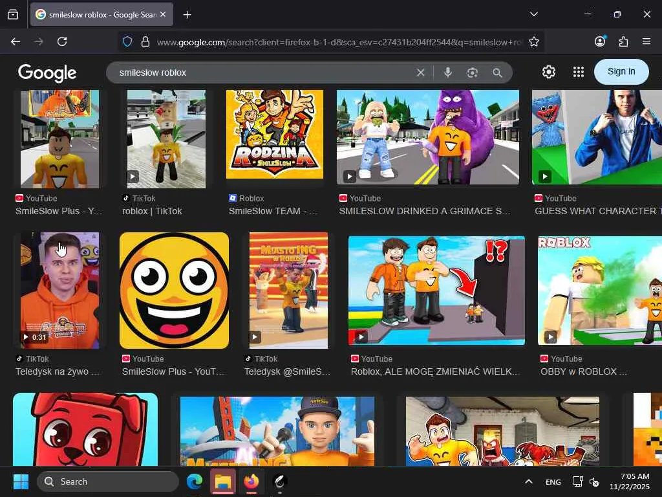Click the URL address bar
Image resolution: width=662 pixels, height=497 pixels.
(339, 42)
